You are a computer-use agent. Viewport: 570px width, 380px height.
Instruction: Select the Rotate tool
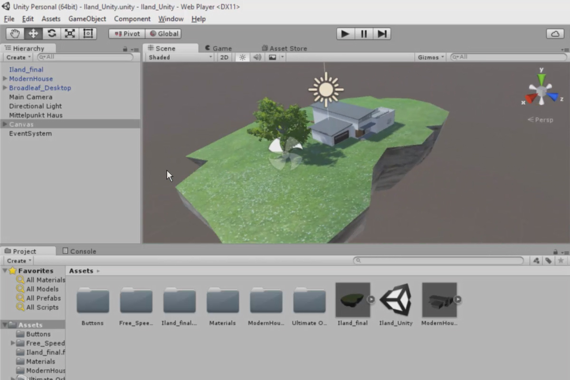click(51, 33)
